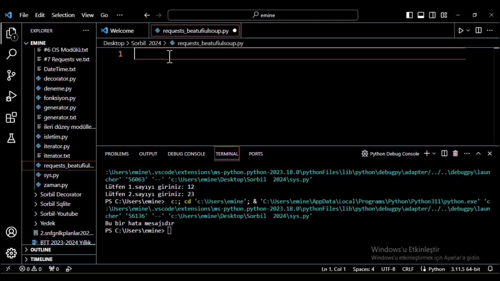
Task: Switch to the PROBLEMS panel tab
Action: coord(117,154)
